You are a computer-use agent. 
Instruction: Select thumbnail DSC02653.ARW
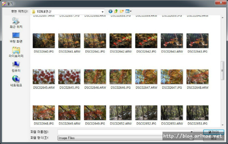tap(172, 113)
